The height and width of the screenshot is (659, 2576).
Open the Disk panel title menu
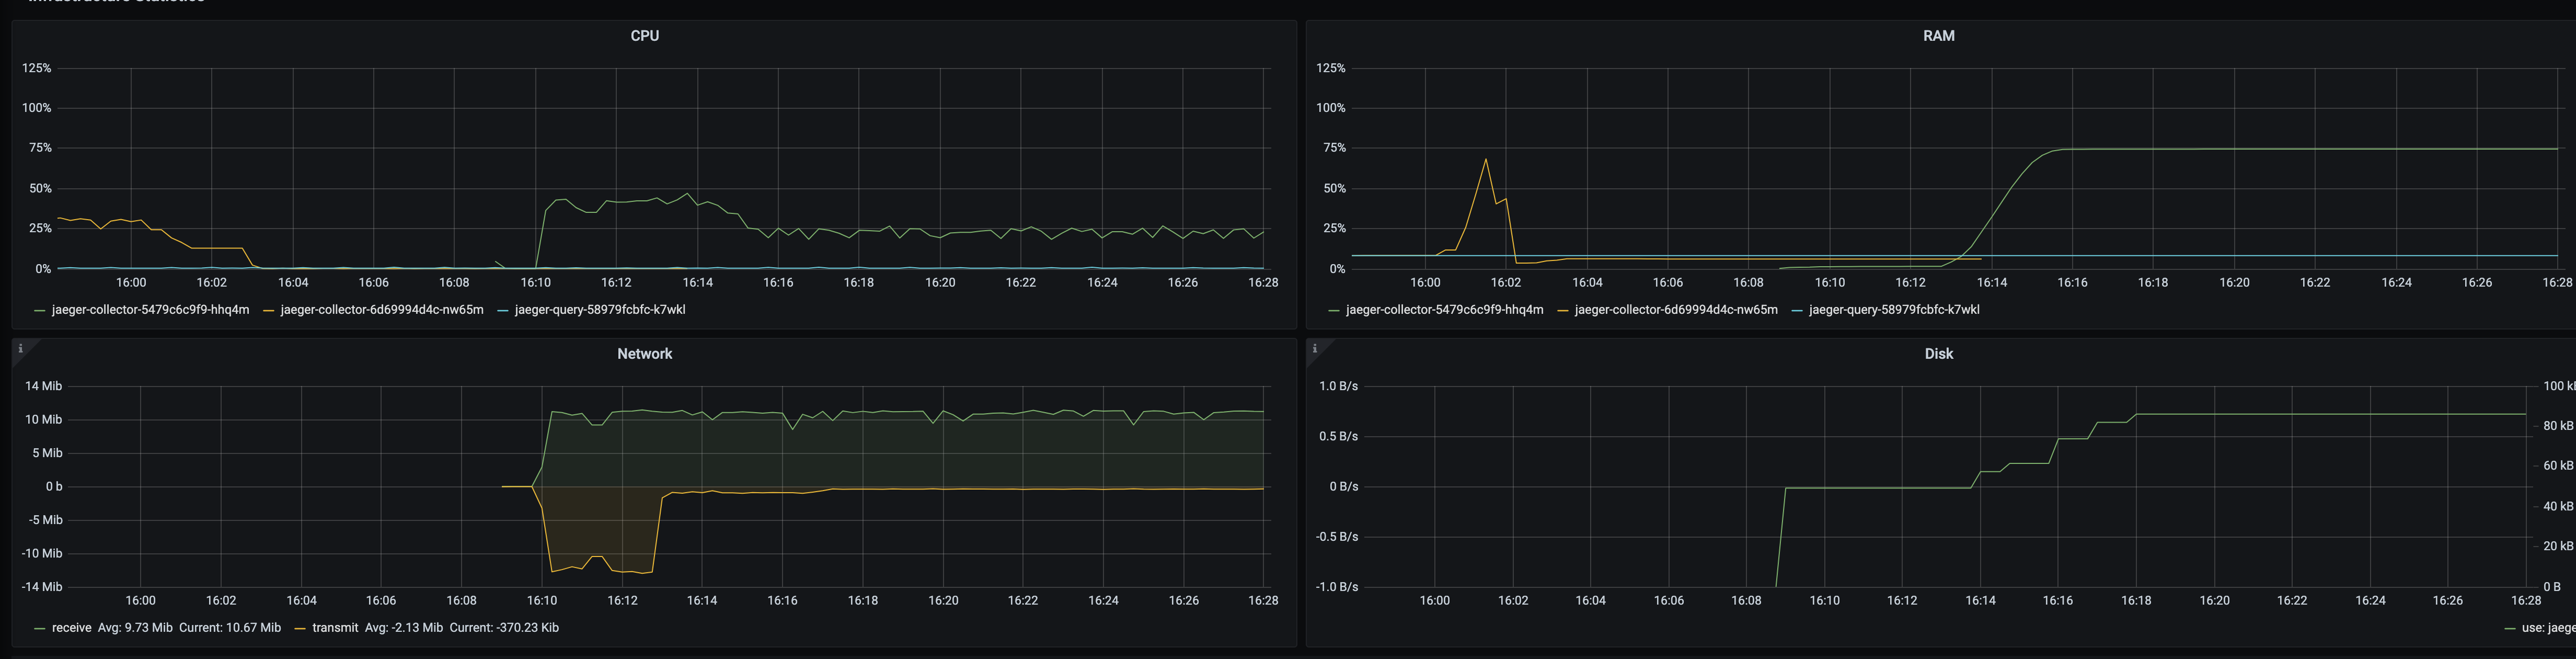pos(1938,354)
